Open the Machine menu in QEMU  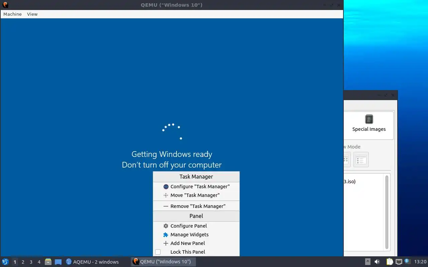click(x=12, y=14)
